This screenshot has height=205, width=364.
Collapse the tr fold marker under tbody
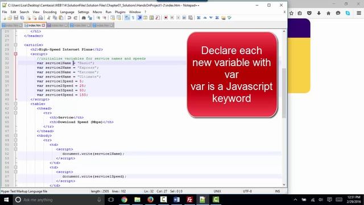[15, 140]
